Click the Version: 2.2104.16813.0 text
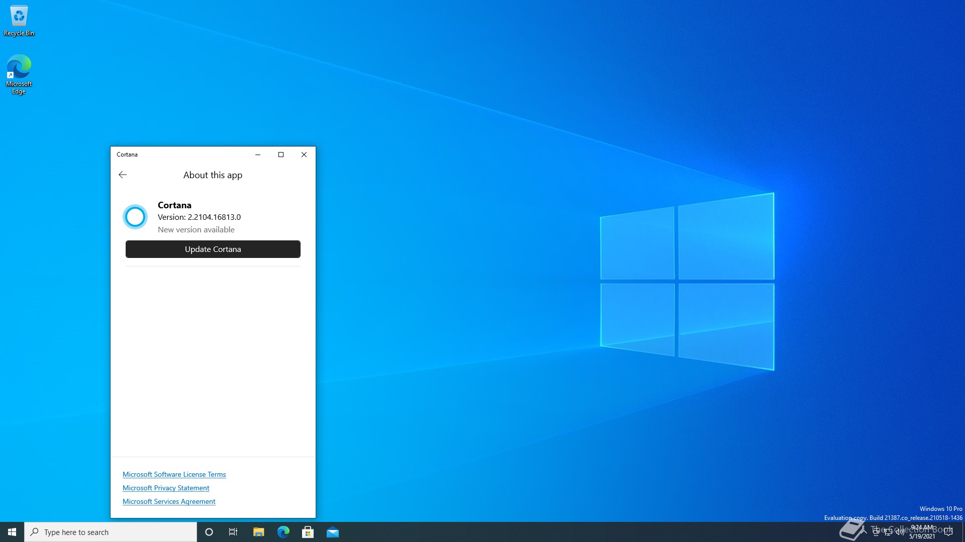This screenshot has width=965, height=542. coord(199,217)
